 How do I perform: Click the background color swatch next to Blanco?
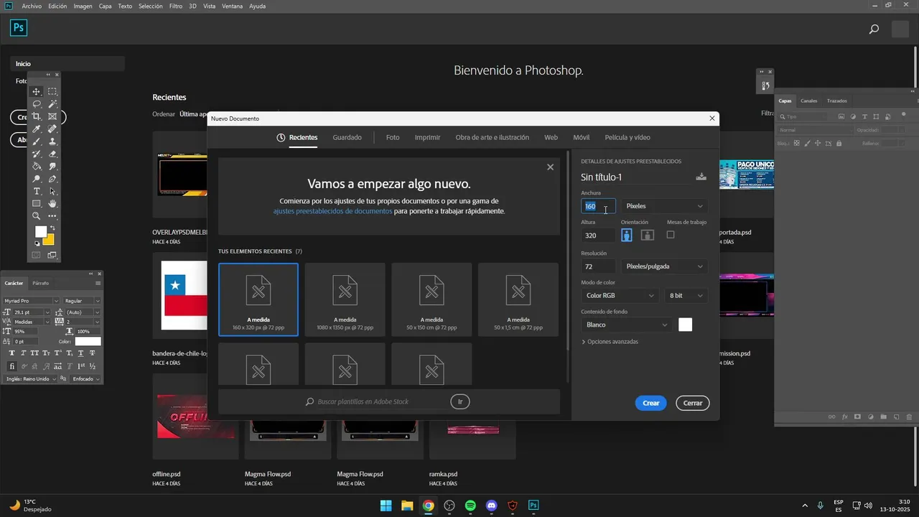[x=686, y=325]
